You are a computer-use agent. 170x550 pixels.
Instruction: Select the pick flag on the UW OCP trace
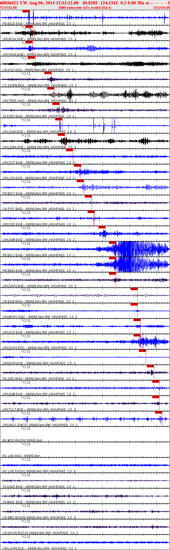pos(69,150)
